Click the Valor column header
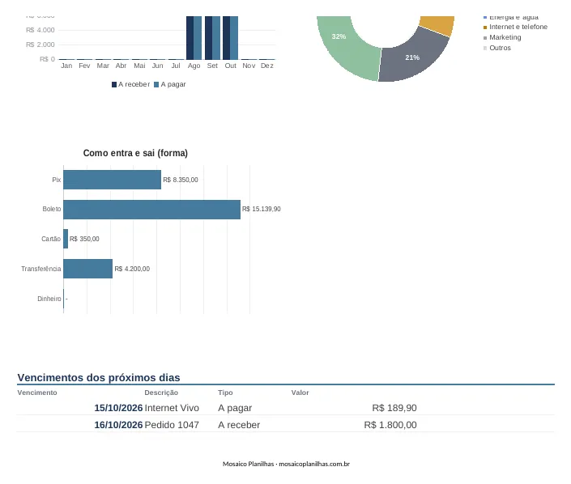Screen dimensions: 571x484 point(300,393)
